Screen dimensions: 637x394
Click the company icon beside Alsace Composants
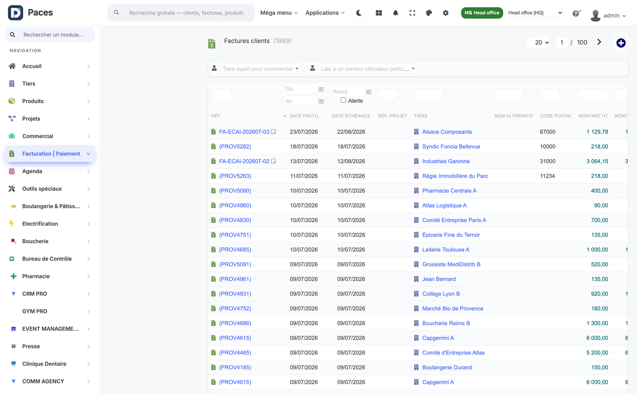click(416, 132)
